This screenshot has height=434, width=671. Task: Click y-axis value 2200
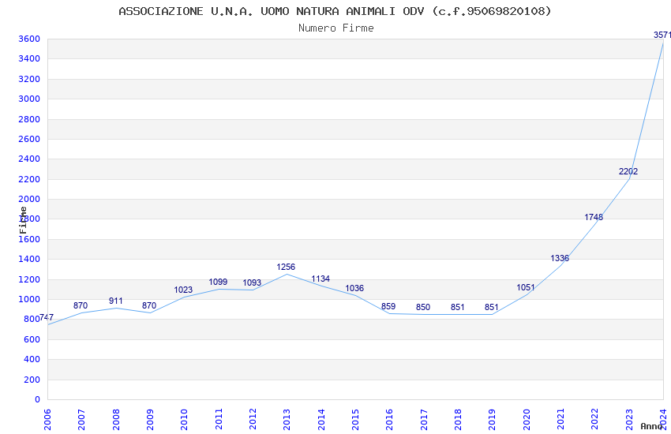click(x=29, y=179)
